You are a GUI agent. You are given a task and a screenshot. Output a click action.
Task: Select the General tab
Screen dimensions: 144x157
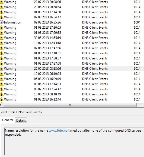pyautogui.click(x=8, y=120)
